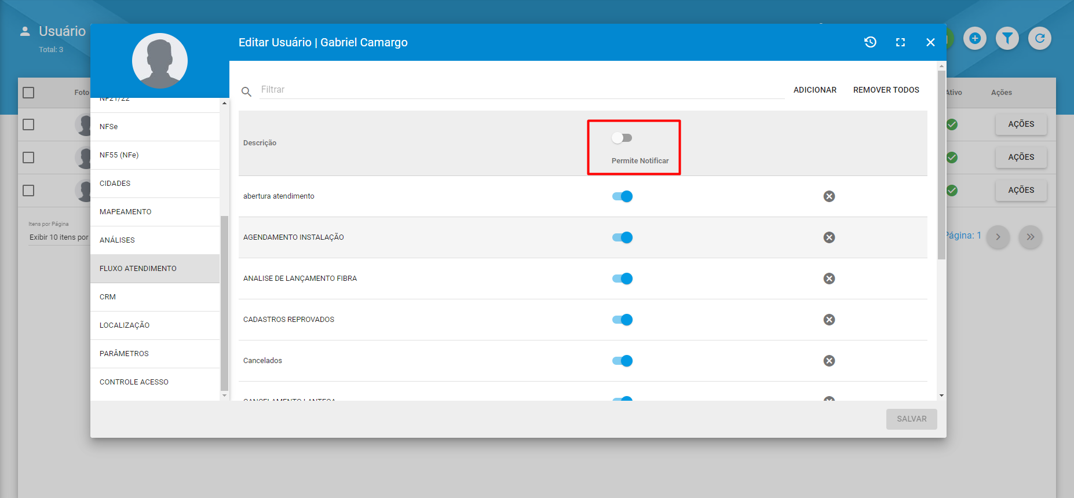Click the user avatar photo
Screen dimensions: 1074x498
click(x=160, y=61)
